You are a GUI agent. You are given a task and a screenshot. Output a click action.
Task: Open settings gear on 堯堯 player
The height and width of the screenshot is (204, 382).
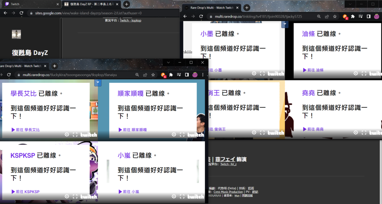click(356, 133)
